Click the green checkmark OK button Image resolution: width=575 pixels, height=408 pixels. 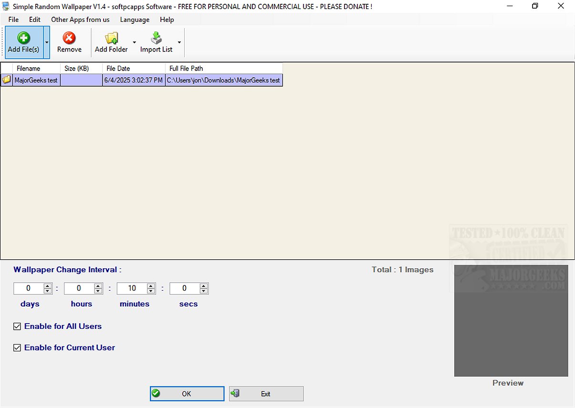tap(187, 394)
